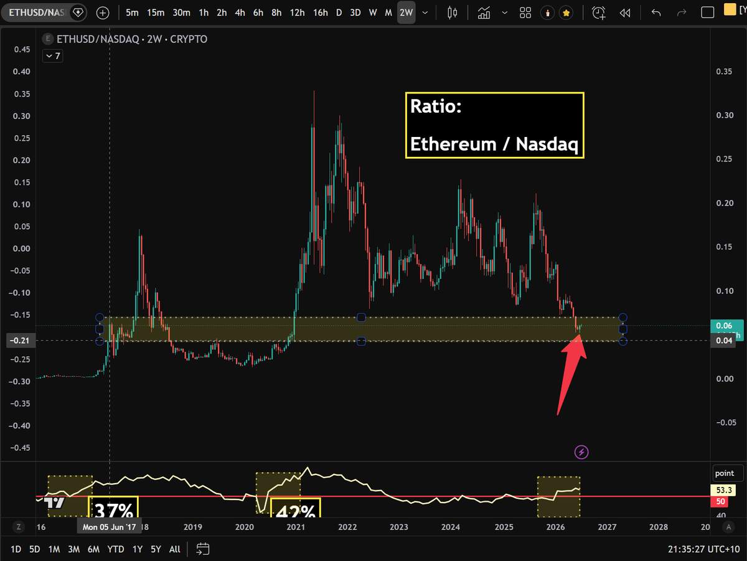Set the date range to 5Y
The height and width of the screenshot is (561, 747).
156,549
